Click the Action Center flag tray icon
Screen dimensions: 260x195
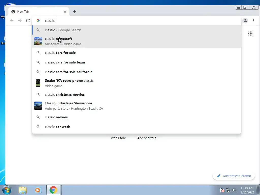(222, 190)
